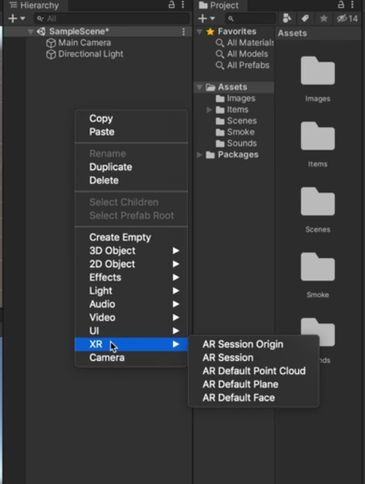Toggle the Hierarchy panel lock icon
Screen dimensions: 365x484
click(x=171, y=4)
